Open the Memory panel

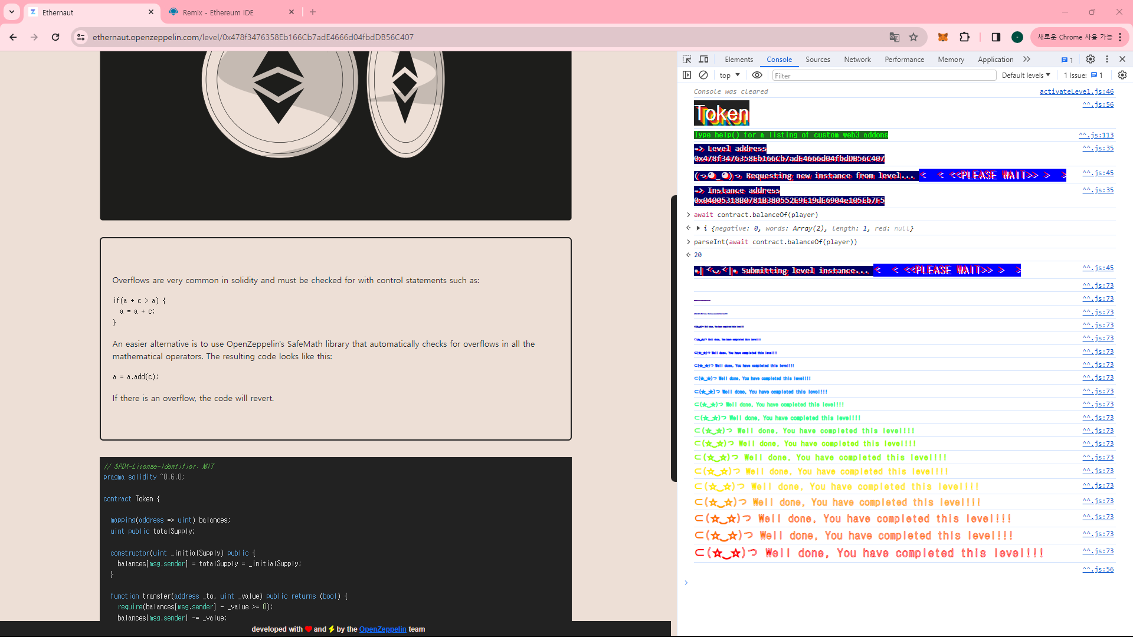[951, 60]
